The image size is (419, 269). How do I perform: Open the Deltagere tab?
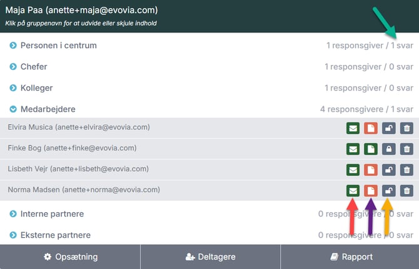tap(210, 257)
